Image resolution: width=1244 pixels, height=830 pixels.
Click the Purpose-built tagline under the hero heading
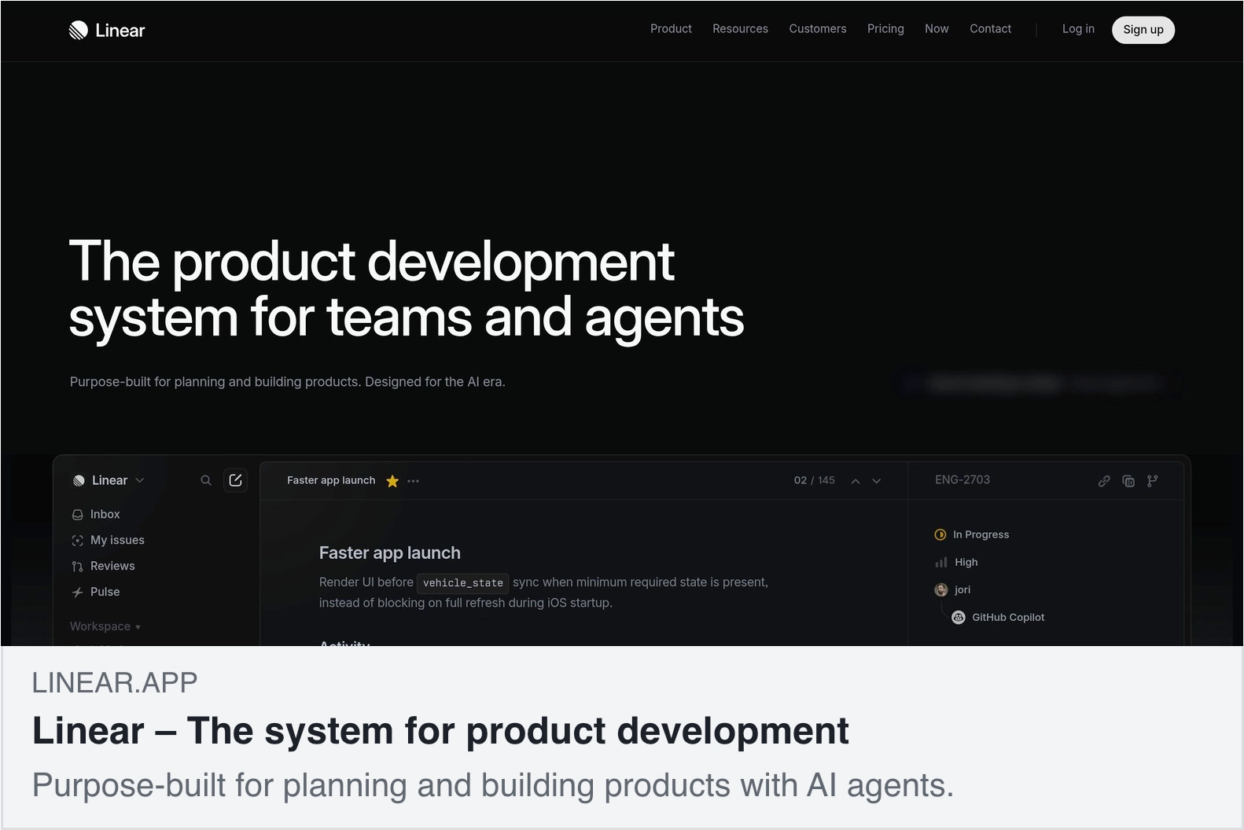click(x=288, y=382)
